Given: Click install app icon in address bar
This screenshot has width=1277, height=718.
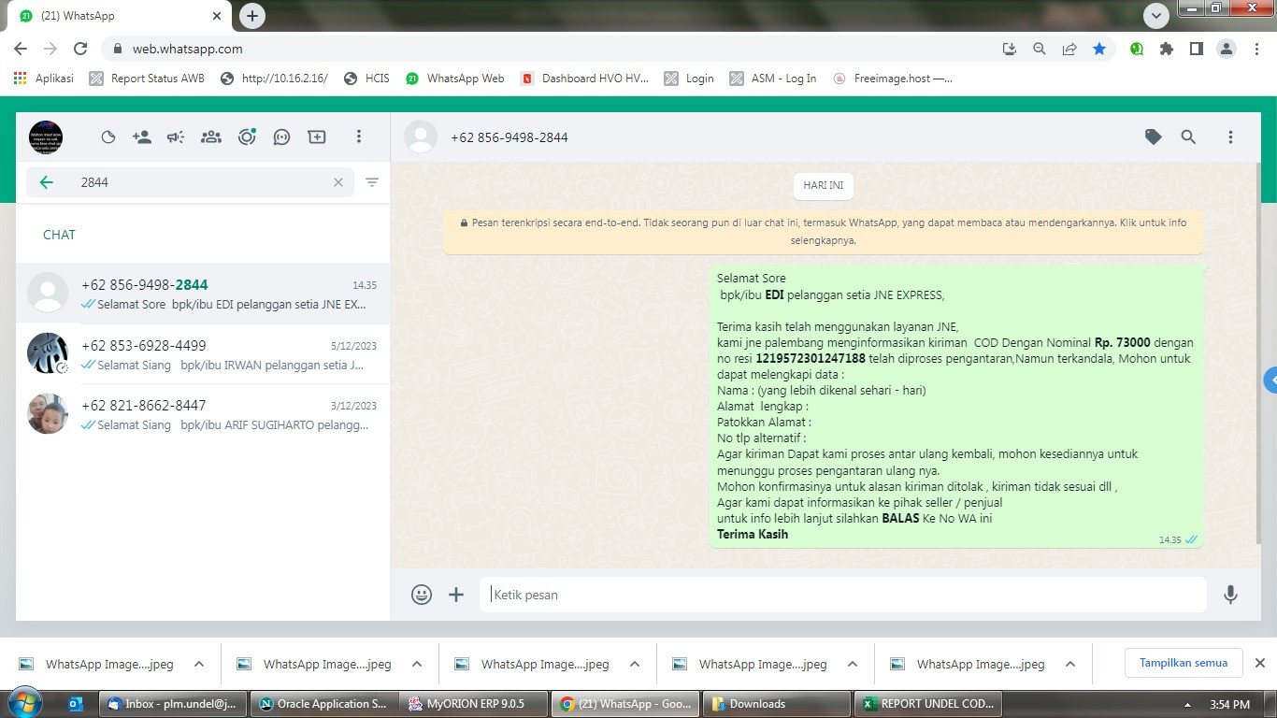Looking at the screenshot, I should (1009, 49).
